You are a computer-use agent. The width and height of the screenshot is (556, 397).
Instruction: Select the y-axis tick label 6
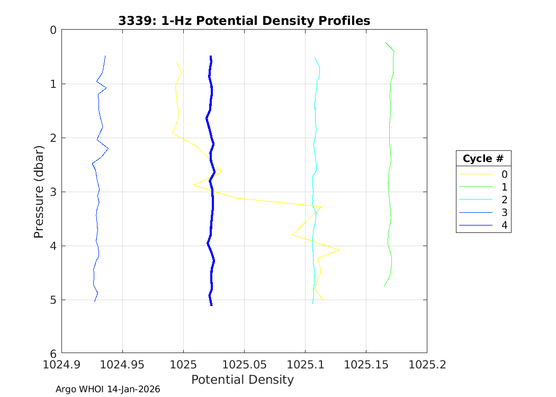coord(53,353)
